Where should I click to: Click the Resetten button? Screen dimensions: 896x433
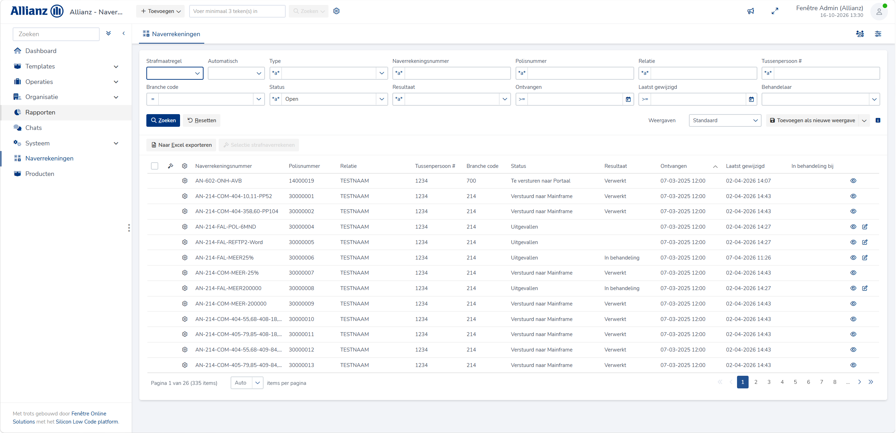(201, 120)
